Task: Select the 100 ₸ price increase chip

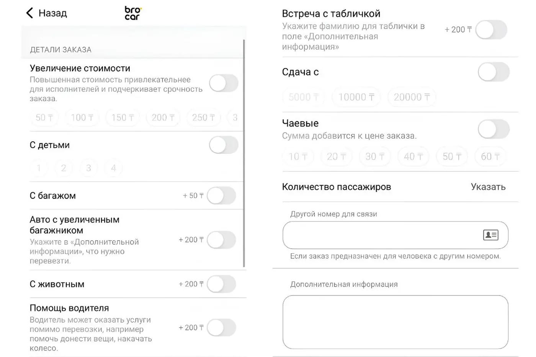Action: [x=82, y=117]
